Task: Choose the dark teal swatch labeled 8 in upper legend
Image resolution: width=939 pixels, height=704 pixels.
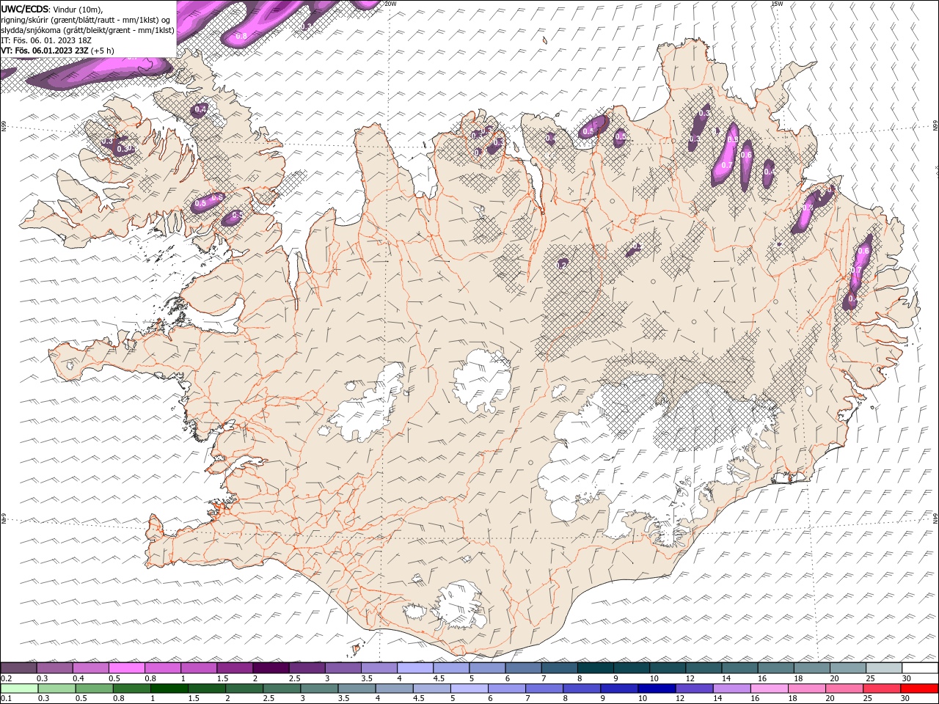Action: point(595,668)
